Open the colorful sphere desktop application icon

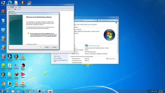(x=16, y=76)
